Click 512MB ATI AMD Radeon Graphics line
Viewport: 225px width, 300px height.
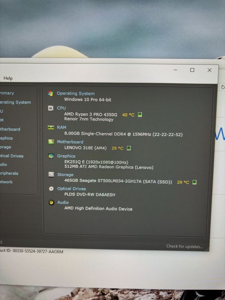[109, 167]
